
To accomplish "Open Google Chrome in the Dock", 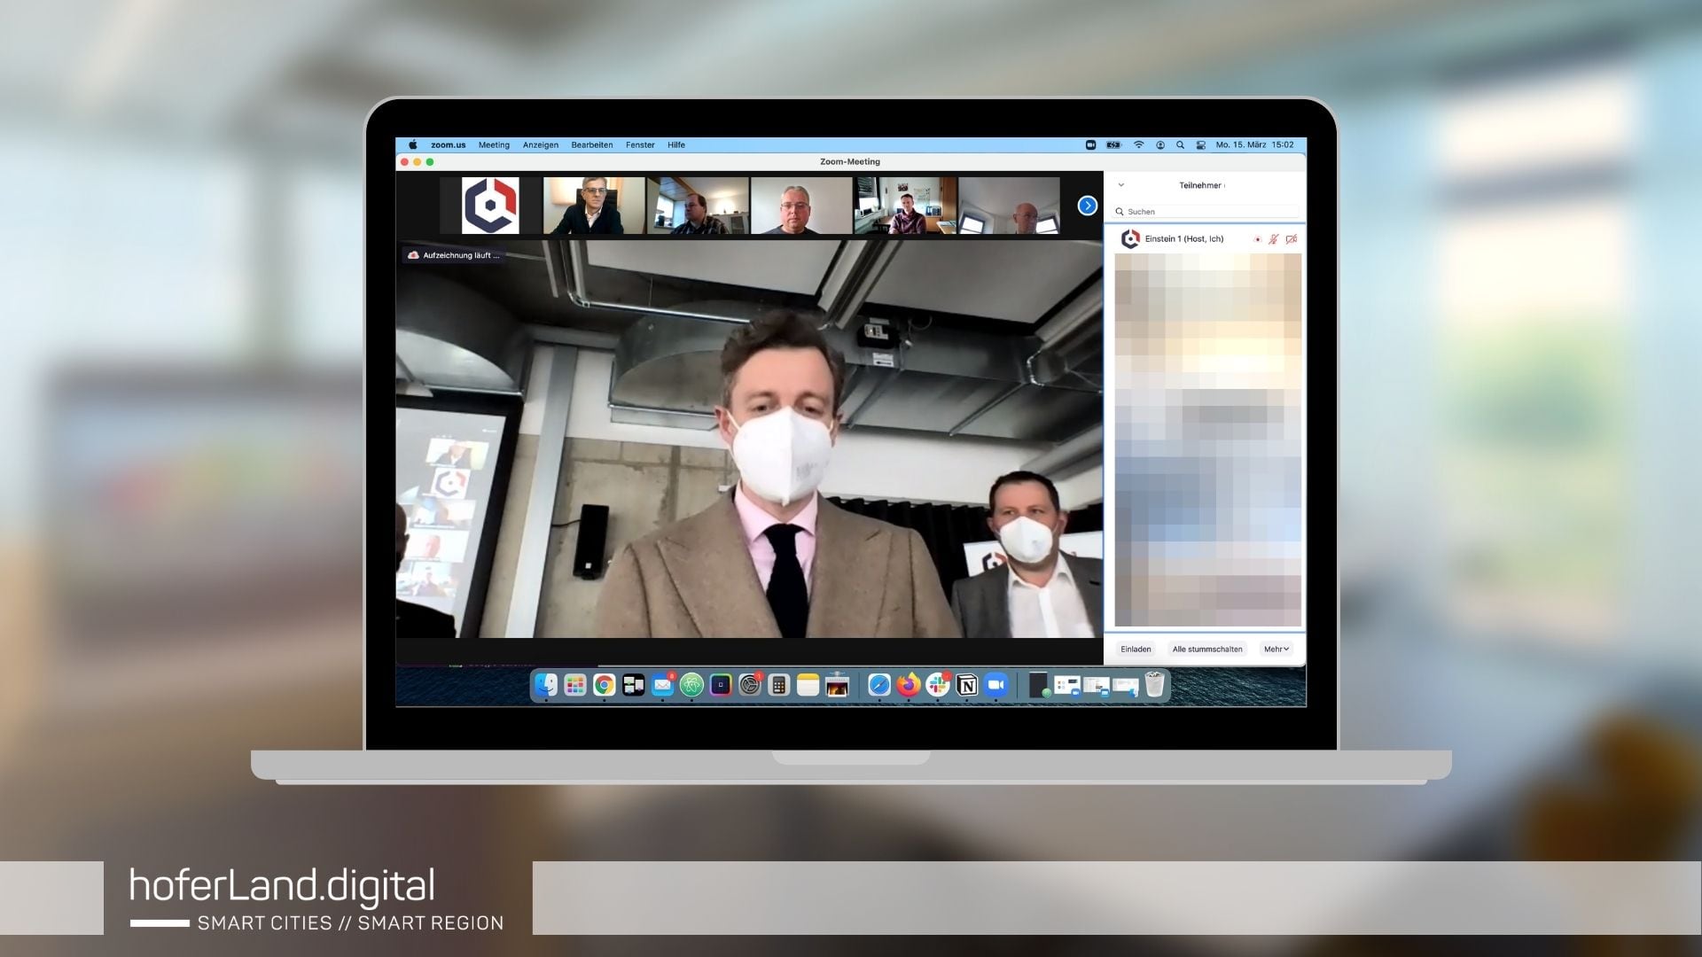I will [x=605, y=685].
